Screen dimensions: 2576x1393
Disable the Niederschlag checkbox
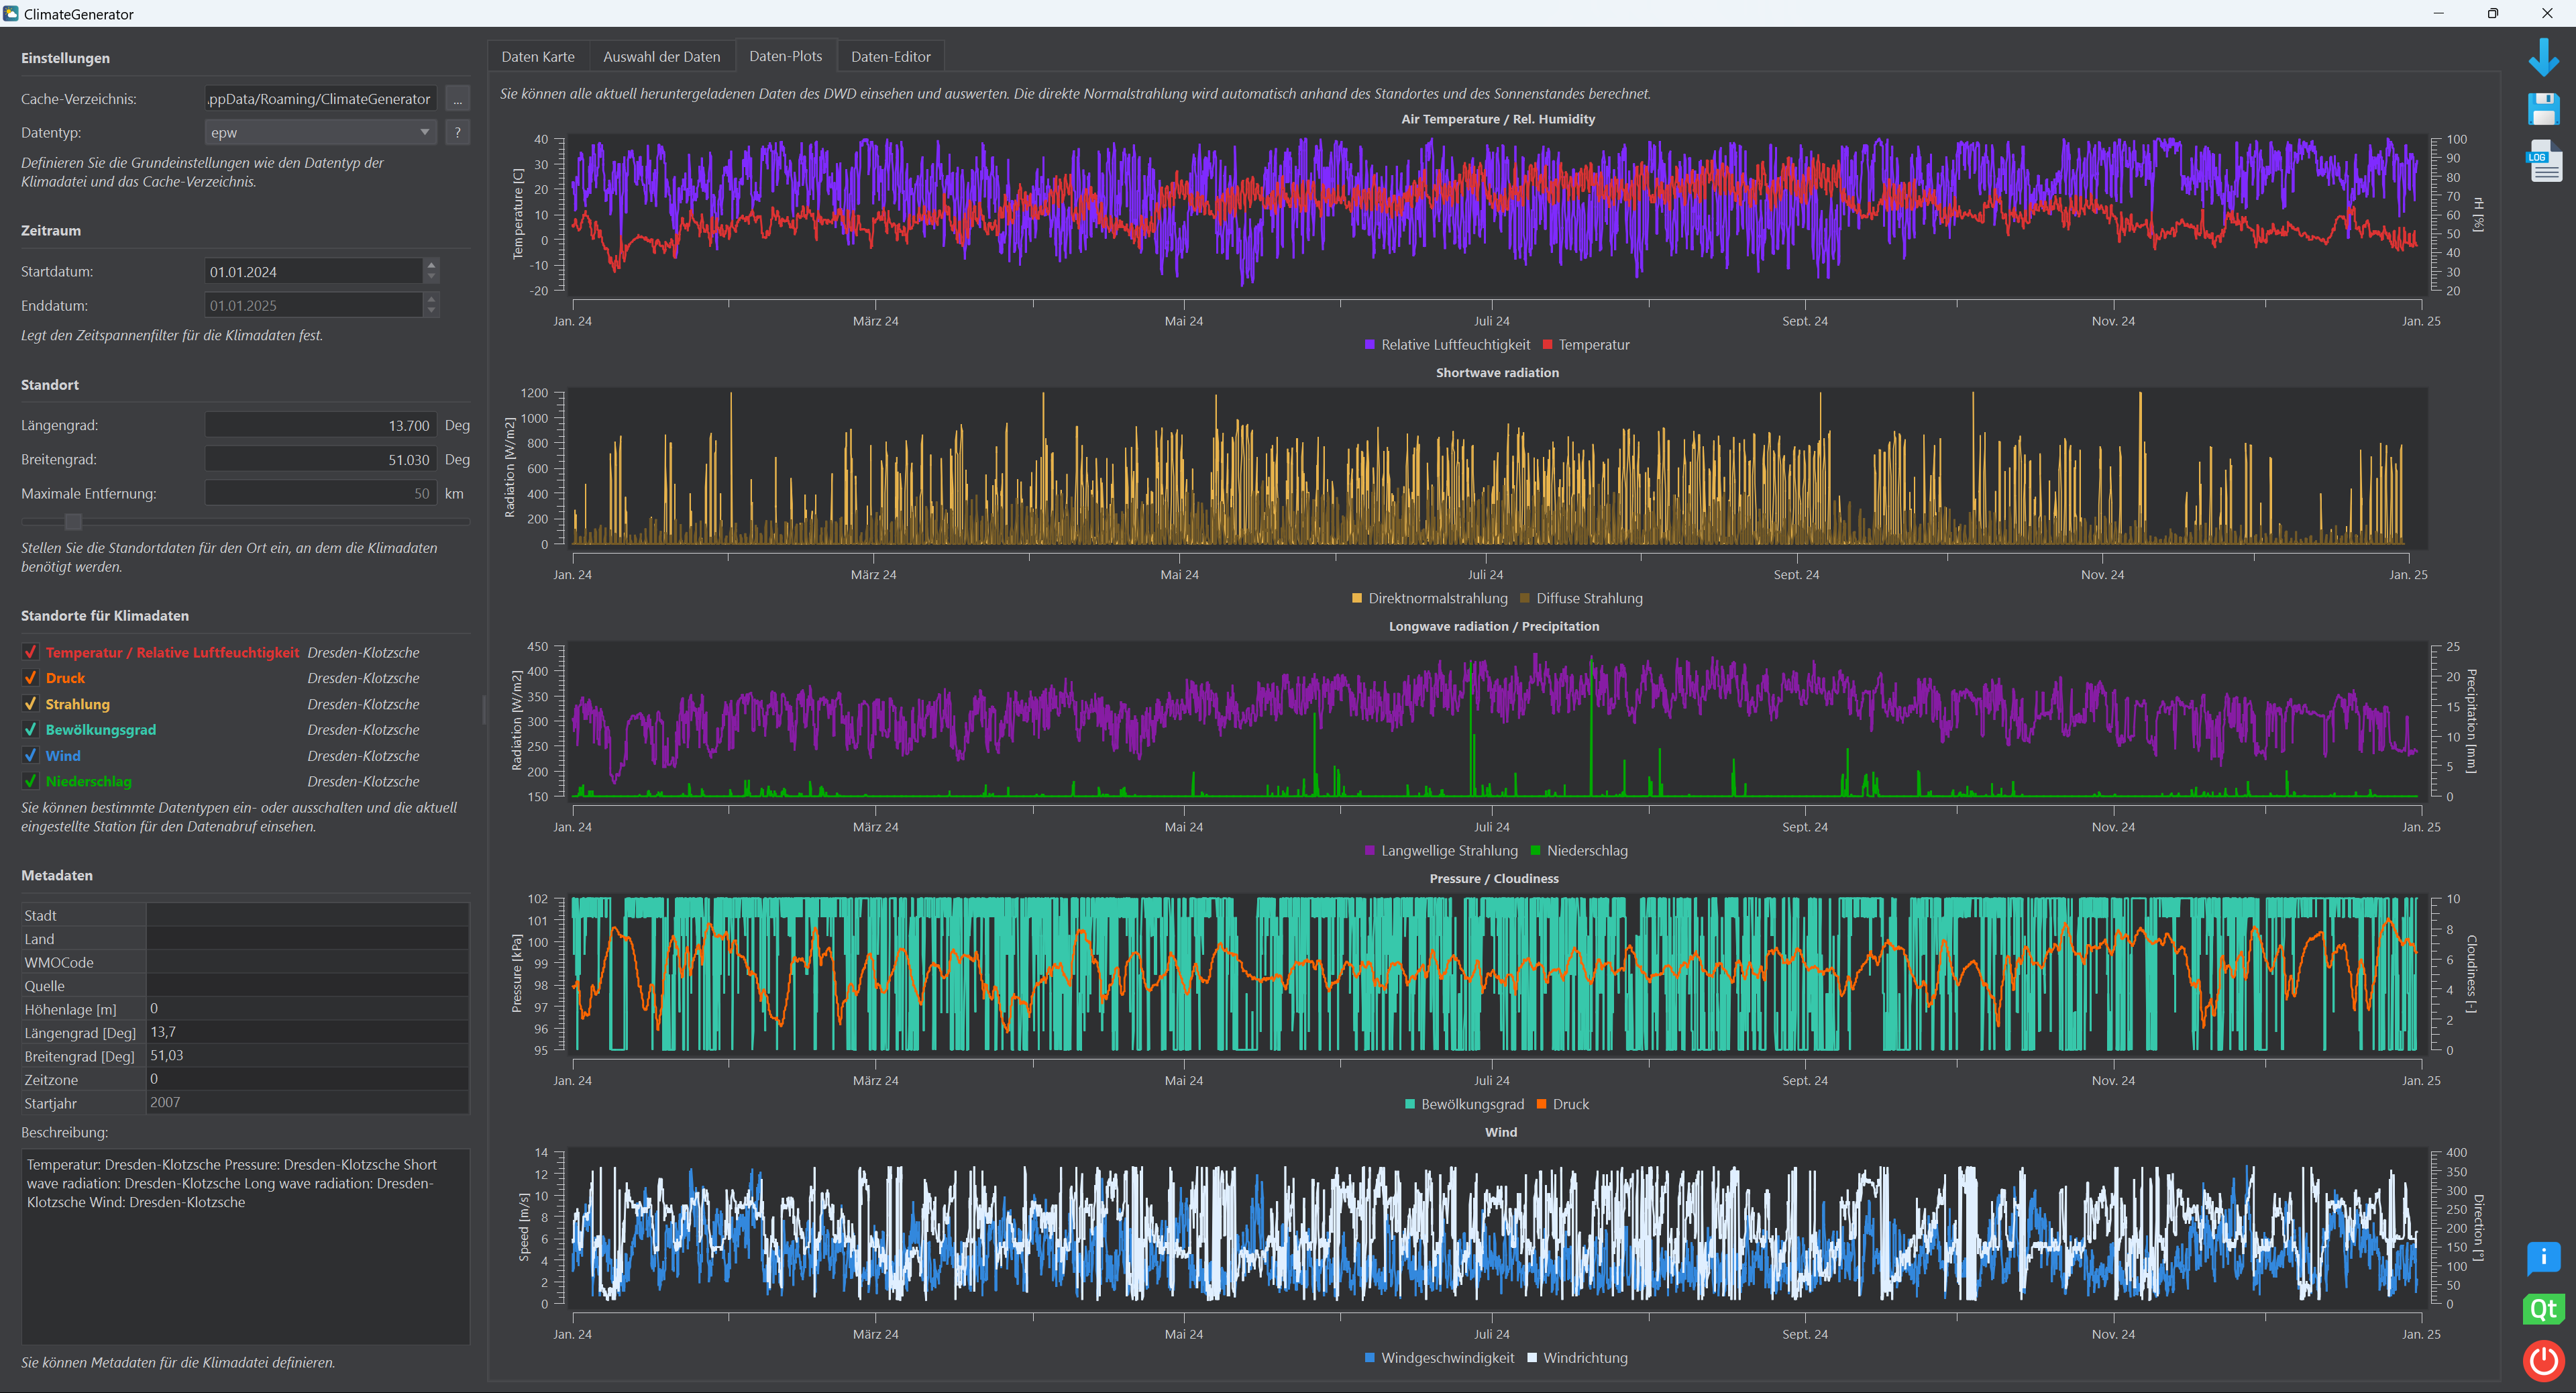click(x=30, y=781)
